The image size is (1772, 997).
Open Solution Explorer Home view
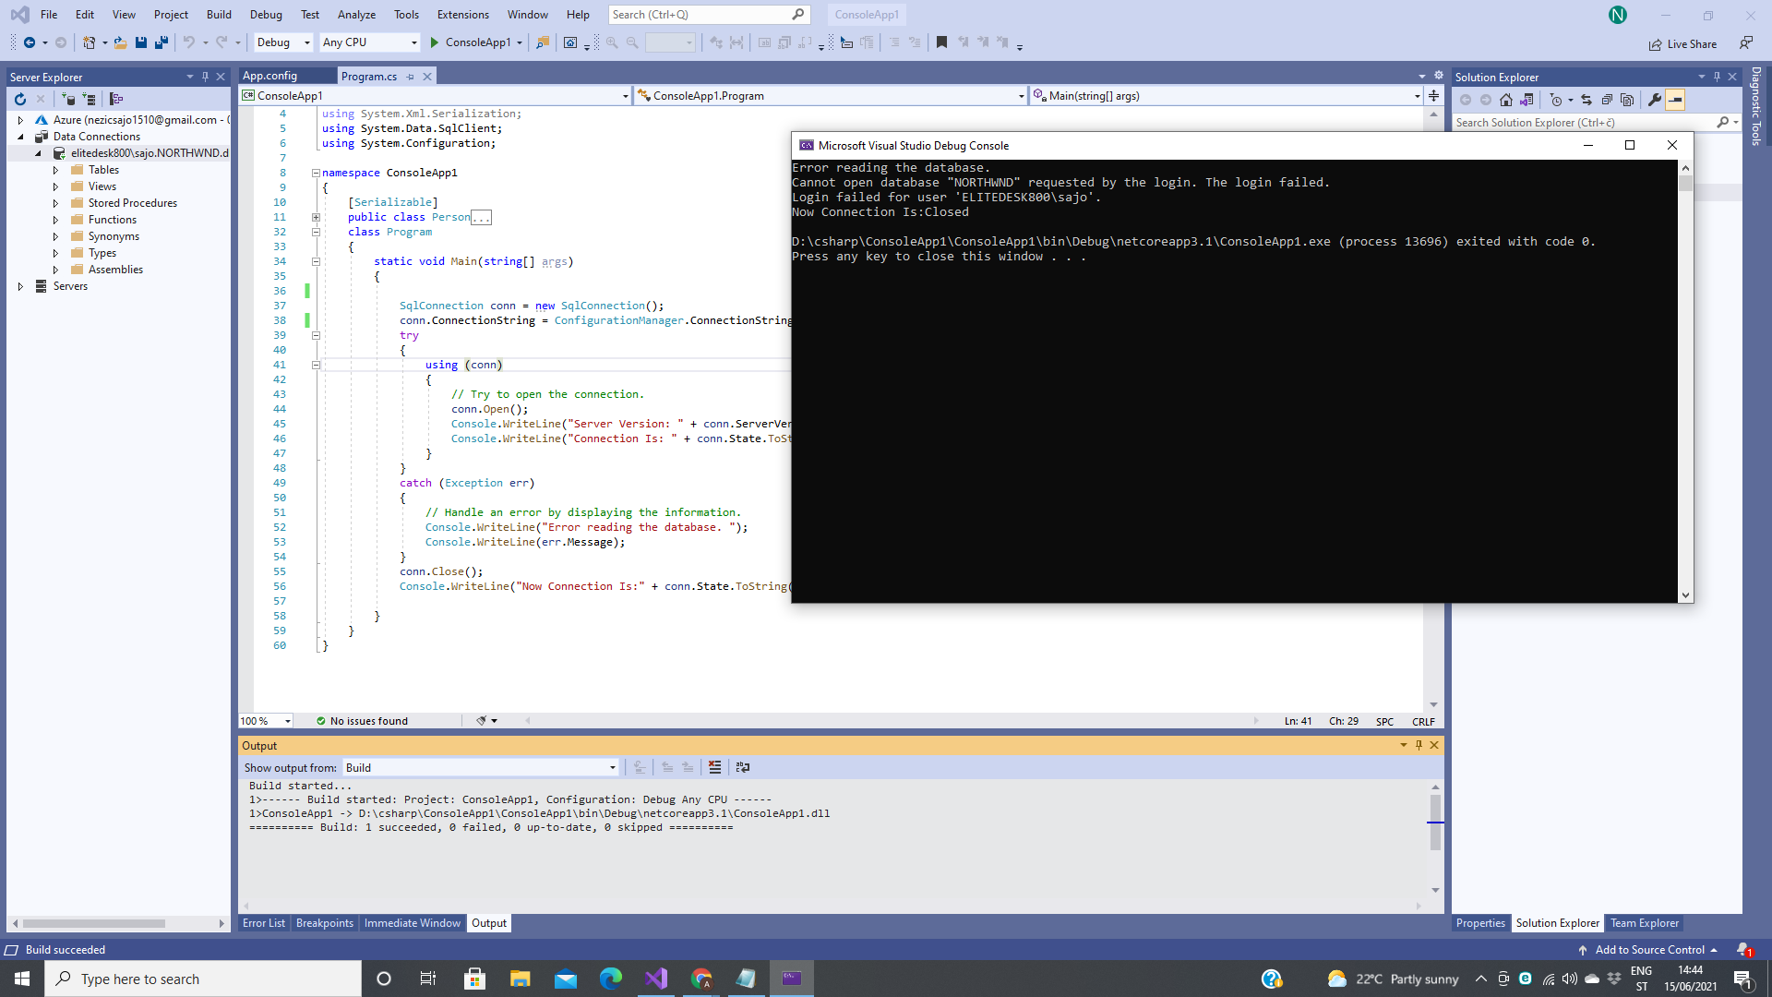click(1506, 100)
